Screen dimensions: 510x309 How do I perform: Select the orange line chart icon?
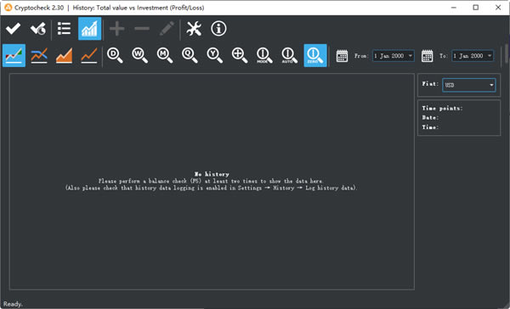89,55
